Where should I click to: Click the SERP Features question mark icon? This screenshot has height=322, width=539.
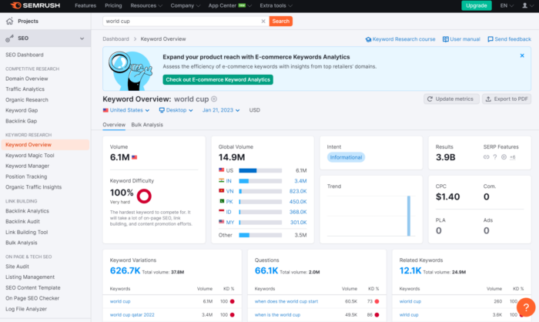[495, 157]
